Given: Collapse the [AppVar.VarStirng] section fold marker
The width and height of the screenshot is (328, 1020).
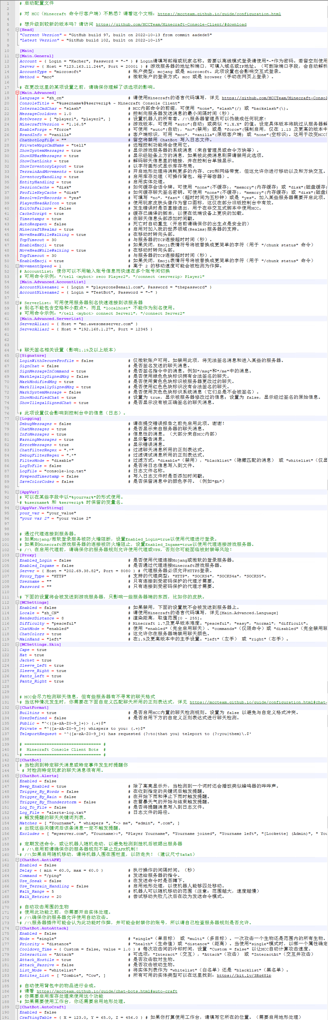Looking at the screenshot, I should point(17,508).
